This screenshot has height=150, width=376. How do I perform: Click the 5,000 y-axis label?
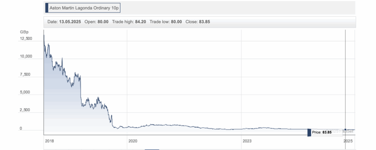tap(25, 92)
